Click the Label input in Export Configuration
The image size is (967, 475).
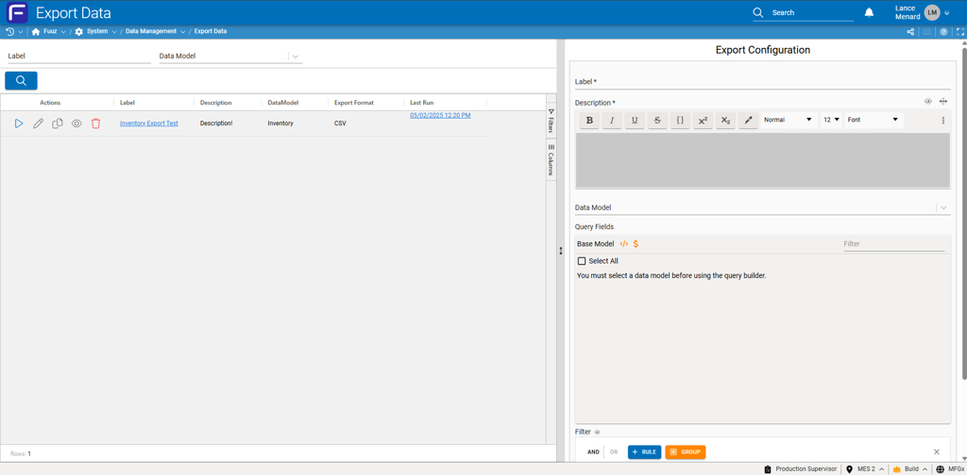click(761, 82)
